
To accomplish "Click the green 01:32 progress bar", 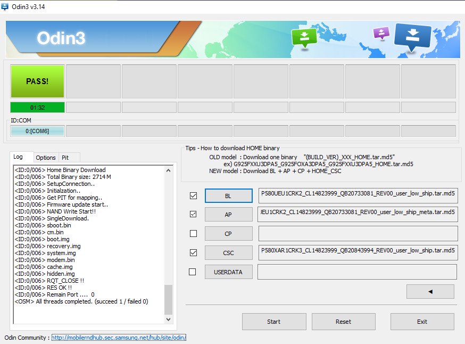I will tap(37, 107).
